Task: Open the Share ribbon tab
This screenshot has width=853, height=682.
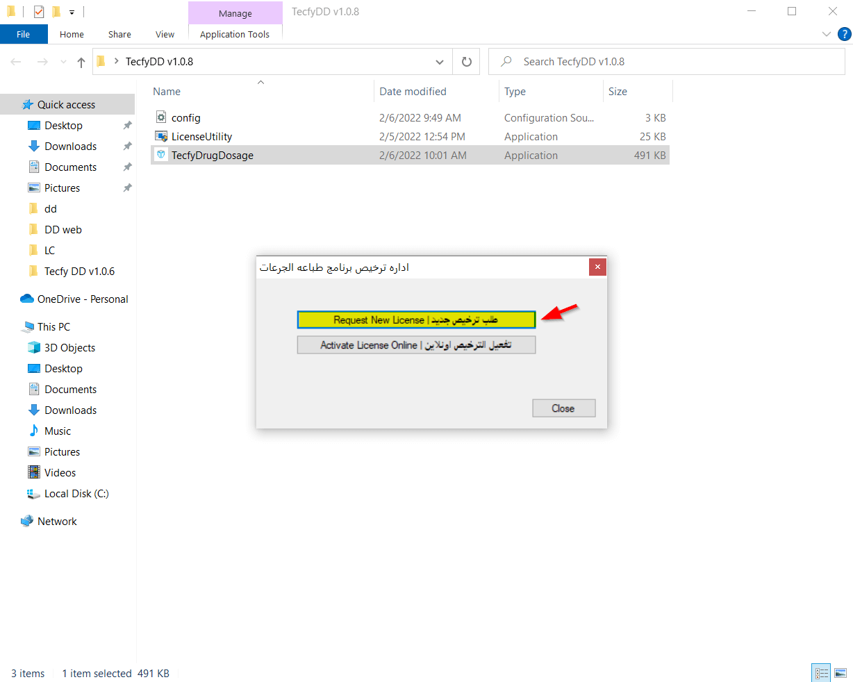Action: [119, 34]
